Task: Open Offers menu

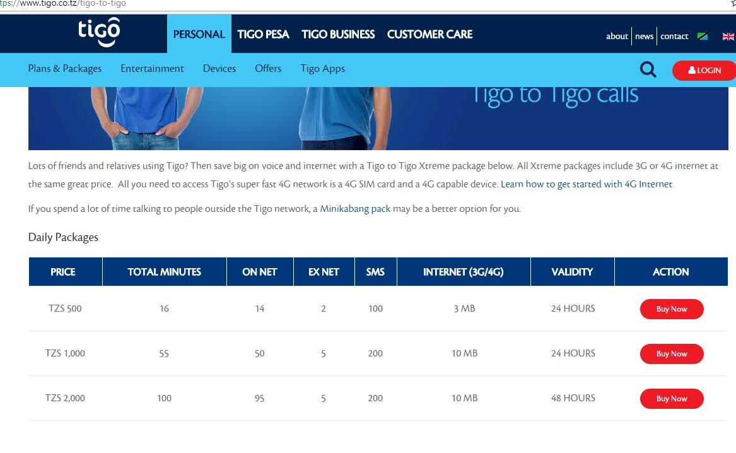Action: 268,69
